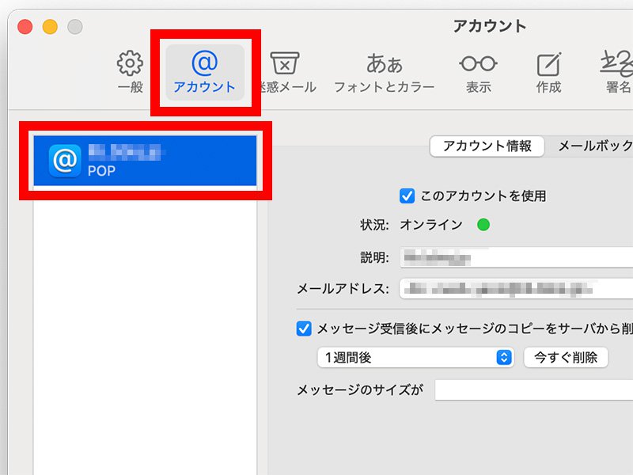Open the 表示 viewing preferences
633x475 pixels.
click(479, 72)
